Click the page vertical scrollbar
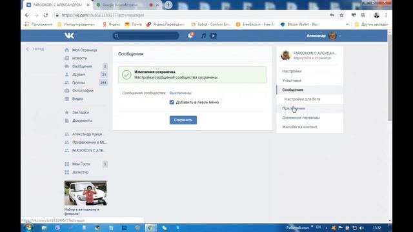The width and height of the screenshot is (413, 232). coord(390,77)
